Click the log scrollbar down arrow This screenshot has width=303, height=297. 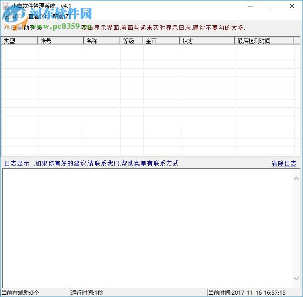[296, 278]
